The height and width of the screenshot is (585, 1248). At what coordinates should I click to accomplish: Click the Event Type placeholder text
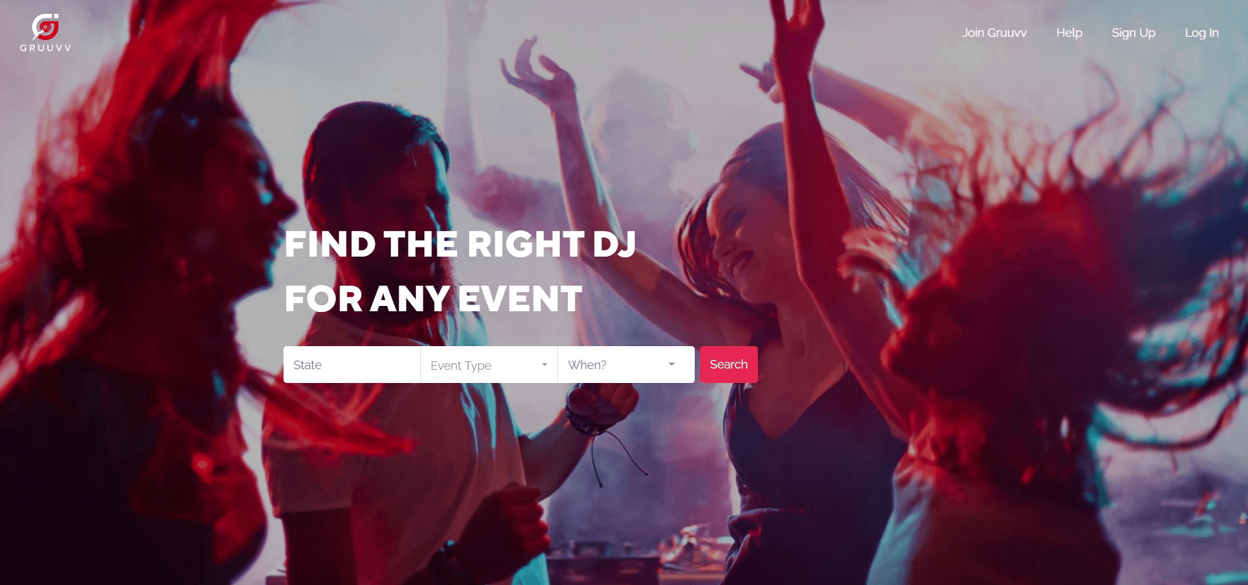[x=461, y=365]
